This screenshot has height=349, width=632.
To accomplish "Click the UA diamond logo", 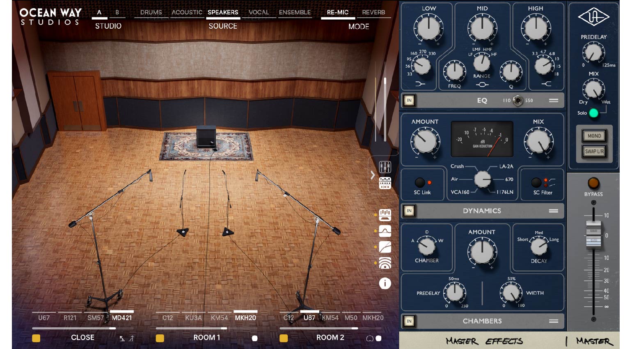I will (x=593, y=16).
